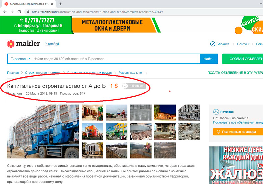This screenshot has width=263, height=184.
Task: Click the makler flower logo
Action: (11, 43)
